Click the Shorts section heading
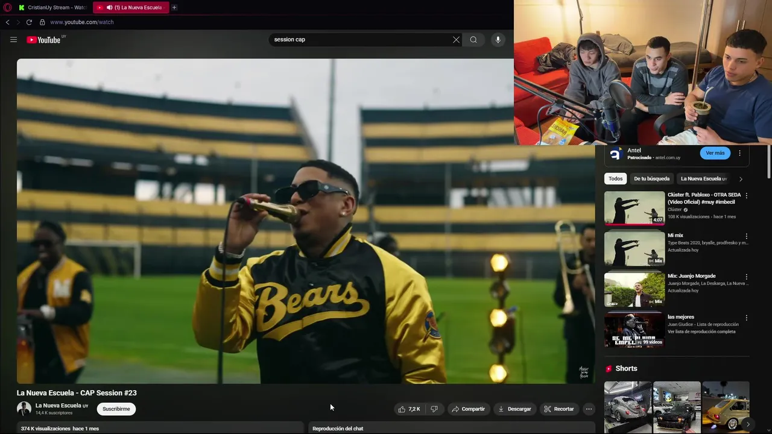 pos(626,368)
